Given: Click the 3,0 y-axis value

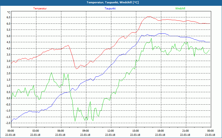Looking at the screenshot, I should point(9,61).
